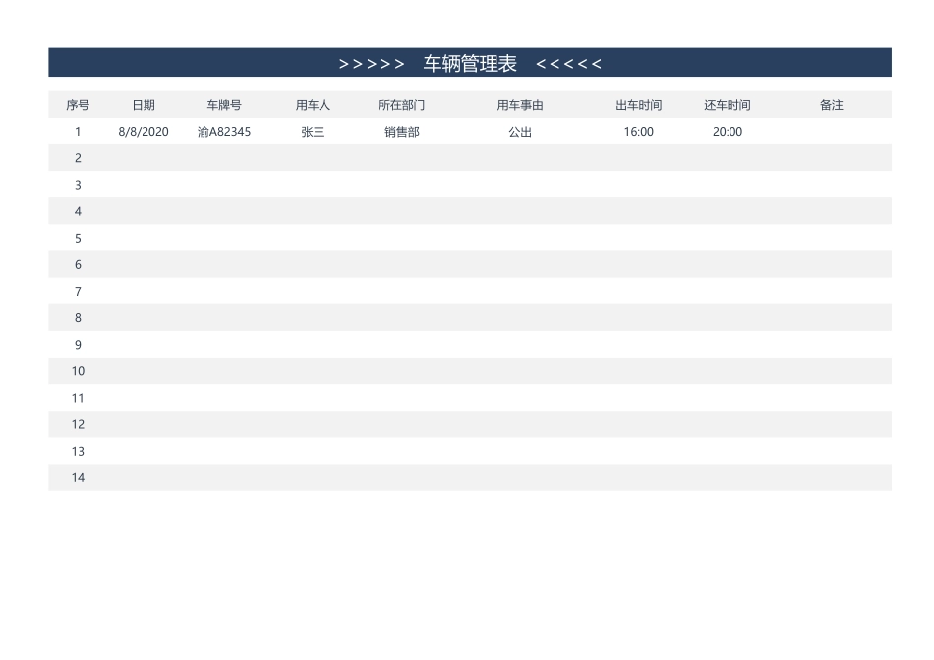
Task: Select the plate number 渝A82345 cell
Action: (224, 131)
